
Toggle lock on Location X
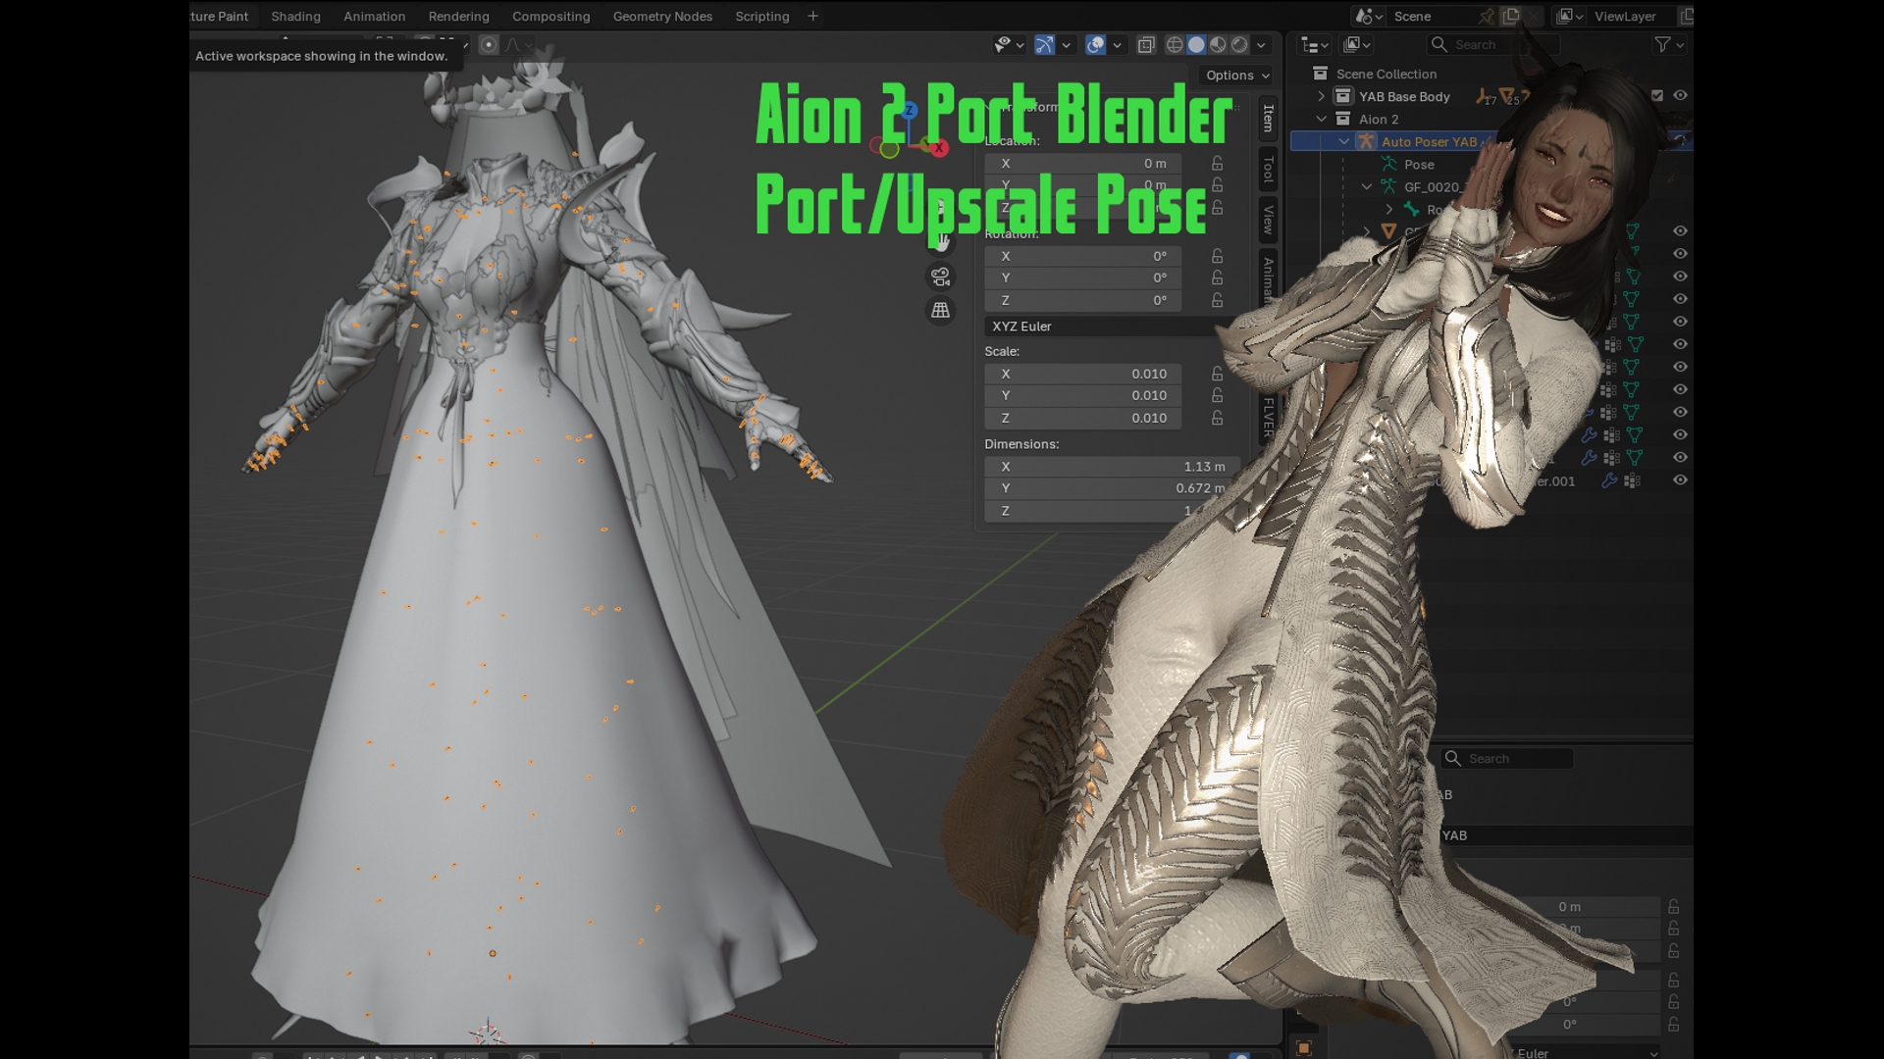tap(1217, 164)
